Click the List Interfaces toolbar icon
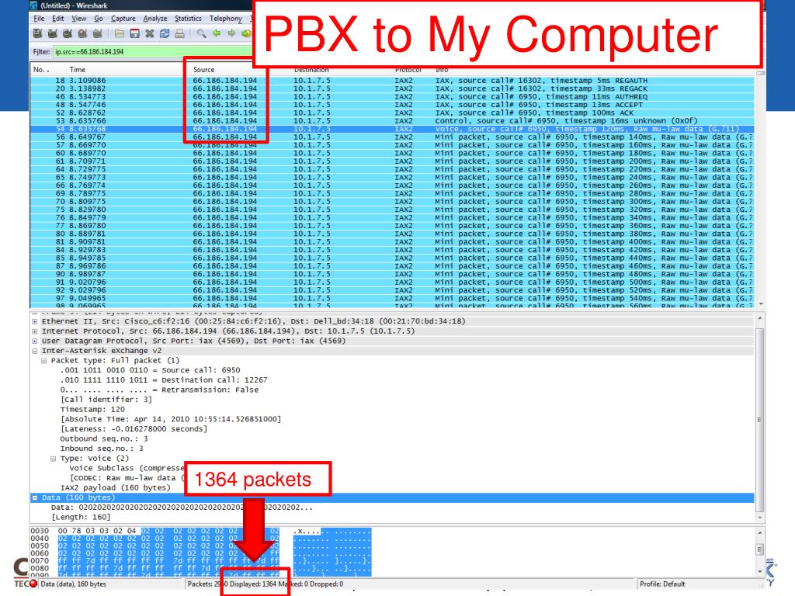This screenshot has width=795, height=596. coord(37,33)
